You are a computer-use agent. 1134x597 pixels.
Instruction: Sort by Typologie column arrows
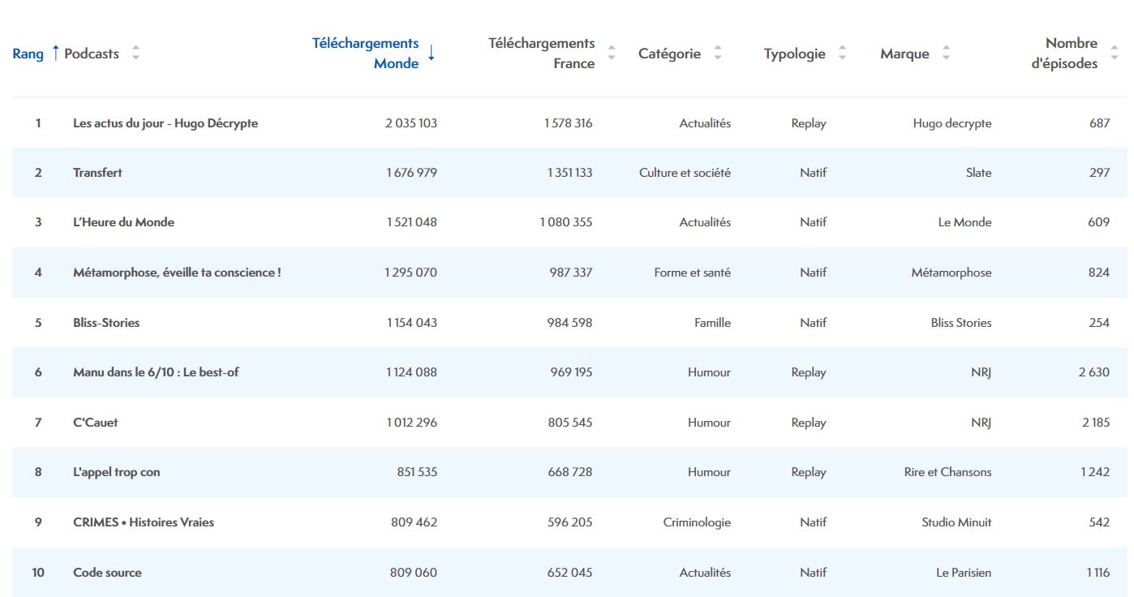click(x=842, y=54)
